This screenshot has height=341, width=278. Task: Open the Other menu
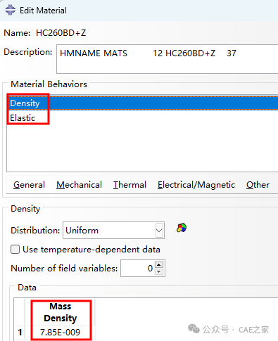(258, 185)
